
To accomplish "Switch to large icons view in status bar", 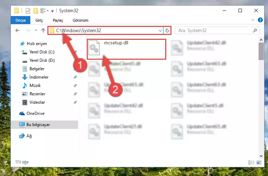I will click(259, 162).
